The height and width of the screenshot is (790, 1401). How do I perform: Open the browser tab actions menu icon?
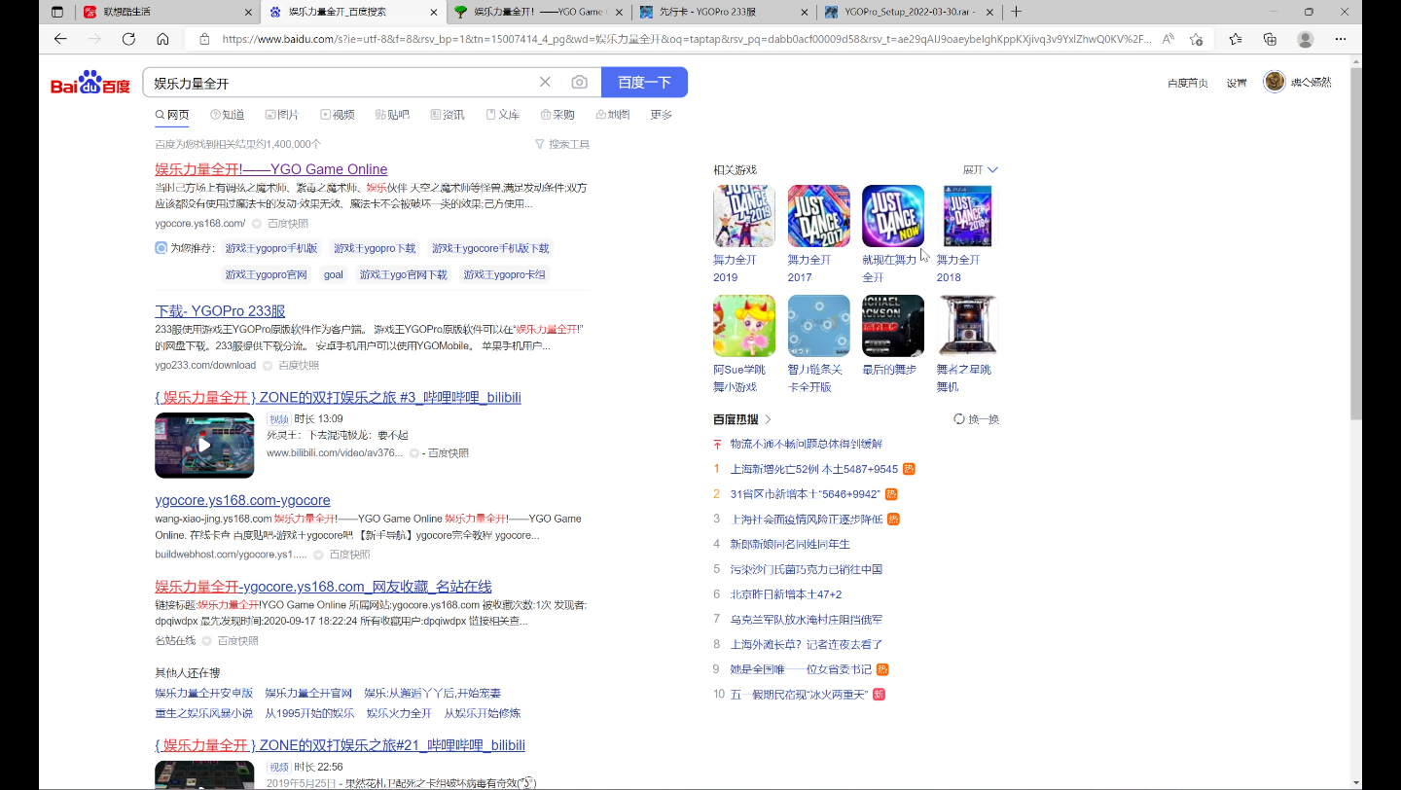(57, 13)
